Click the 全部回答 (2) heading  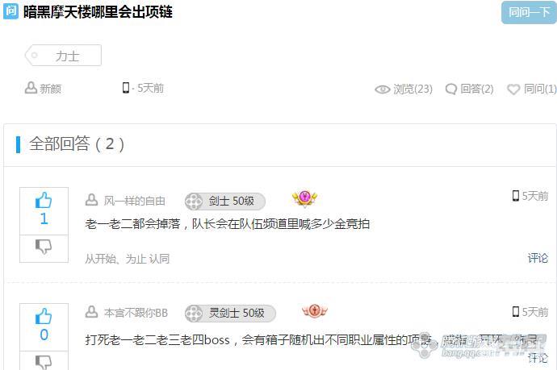click(77, 144)
